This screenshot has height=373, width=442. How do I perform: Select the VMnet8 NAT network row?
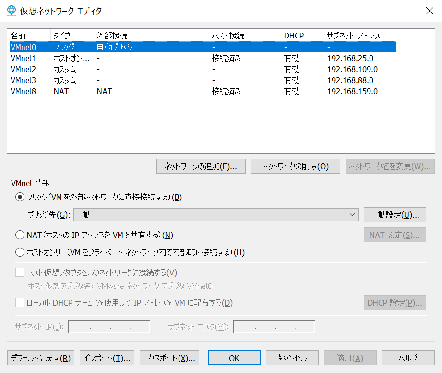pos(203,91)
